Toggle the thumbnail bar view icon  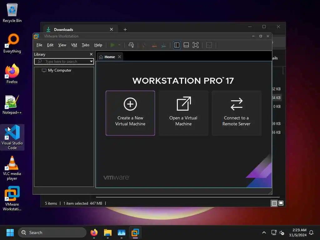(186, 45)
